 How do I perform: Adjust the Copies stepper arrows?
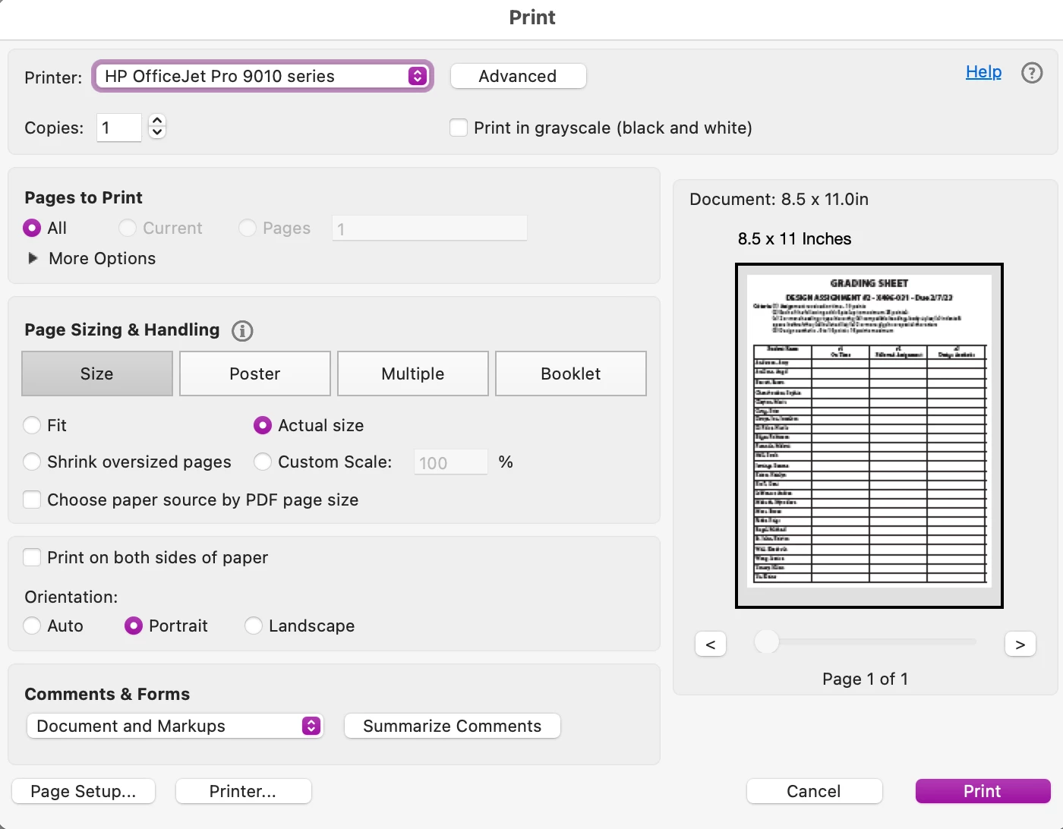157,126
